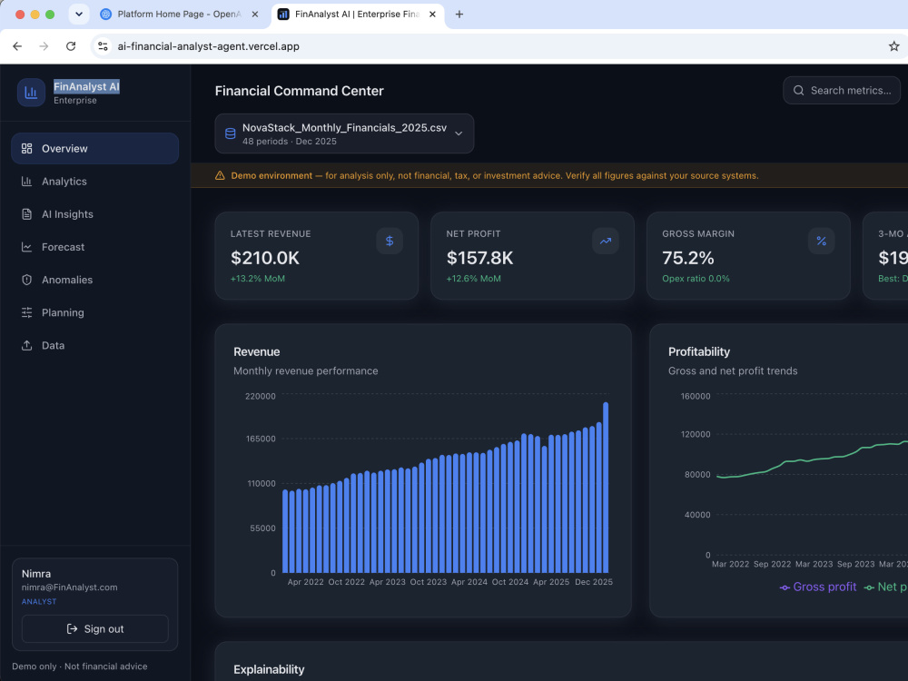
Task: Click the Forecast line chart icon
Action: pos(26,247)
